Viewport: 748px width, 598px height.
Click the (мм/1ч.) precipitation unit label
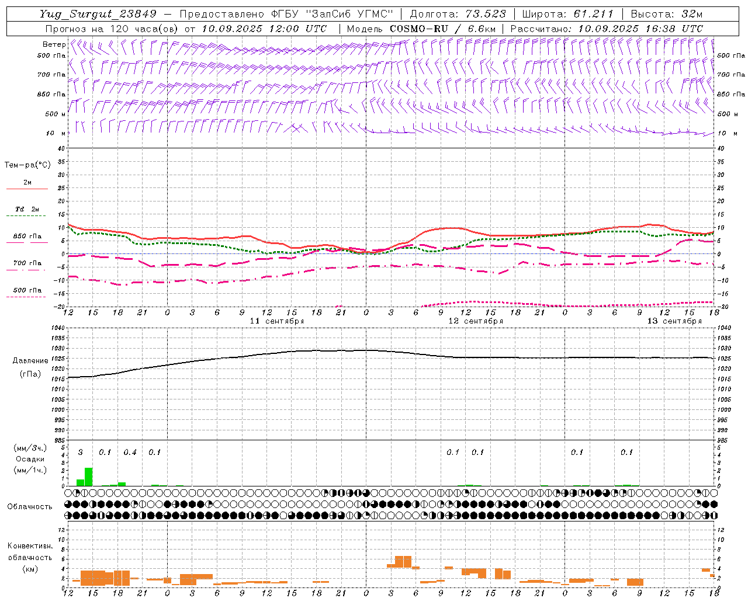tap(30, 470)
